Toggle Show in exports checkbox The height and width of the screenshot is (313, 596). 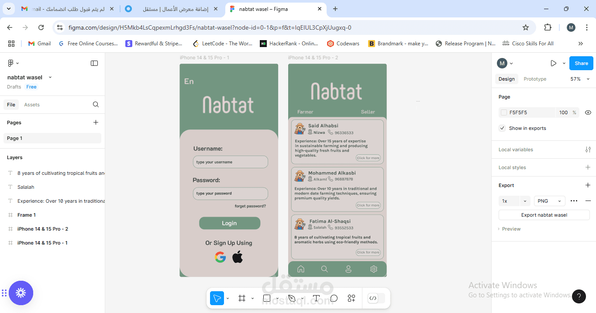coord(502,128)
